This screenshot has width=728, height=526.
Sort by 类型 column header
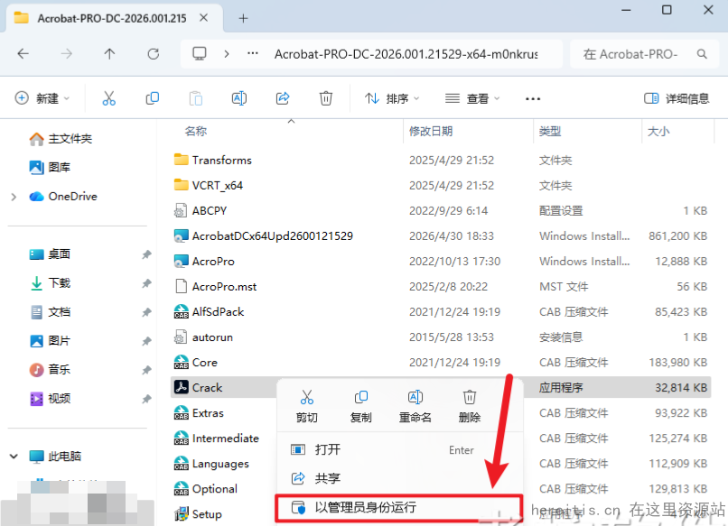tap(550, 131)
